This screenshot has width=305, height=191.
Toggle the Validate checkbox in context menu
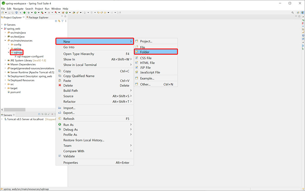pos(60,156)
